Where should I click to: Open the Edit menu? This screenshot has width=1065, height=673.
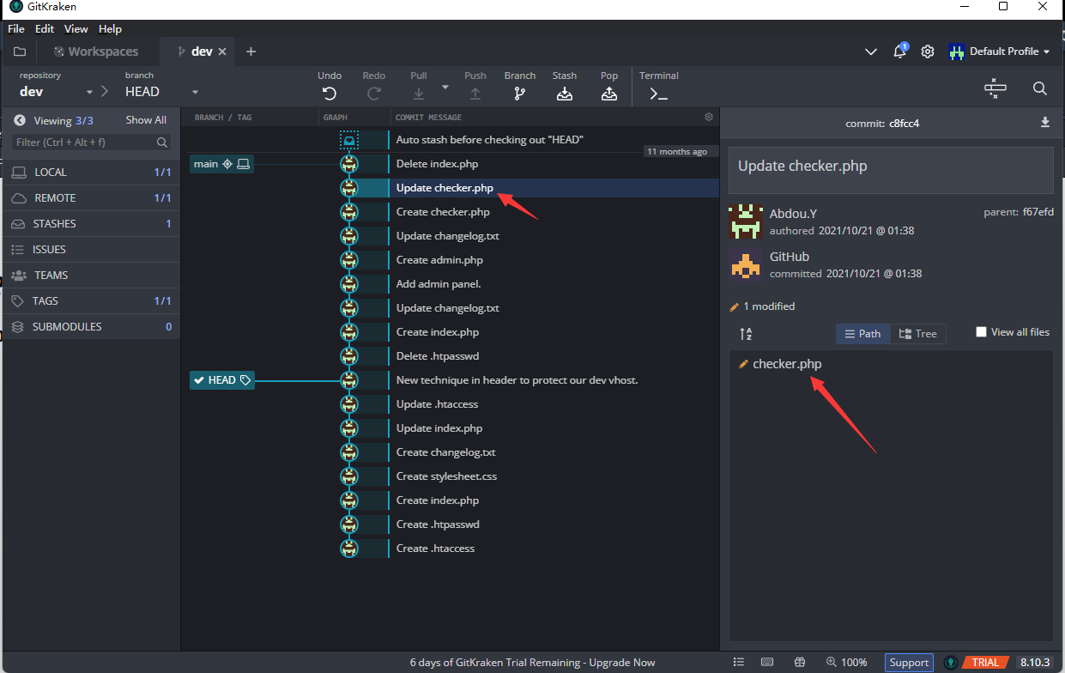(45, 29)
